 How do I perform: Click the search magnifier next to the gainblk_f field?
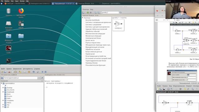click(121, 12)
